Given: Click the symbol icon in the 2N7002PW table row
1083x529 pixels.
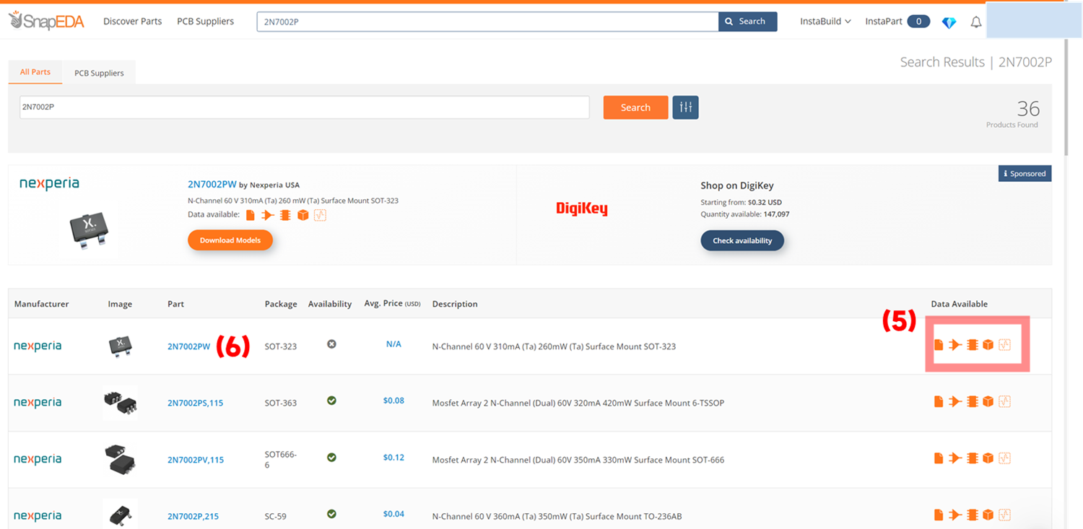Looking at the screenshot, I should tap(955, 345).
